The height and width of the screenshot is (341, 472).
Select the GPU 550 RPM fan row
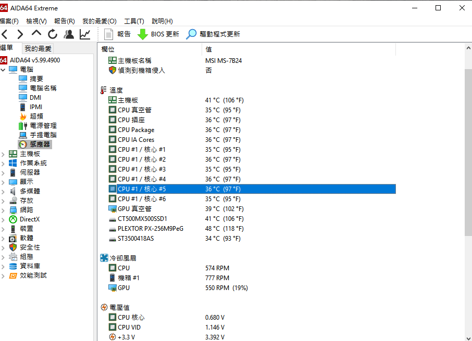[x=252, y=288]
